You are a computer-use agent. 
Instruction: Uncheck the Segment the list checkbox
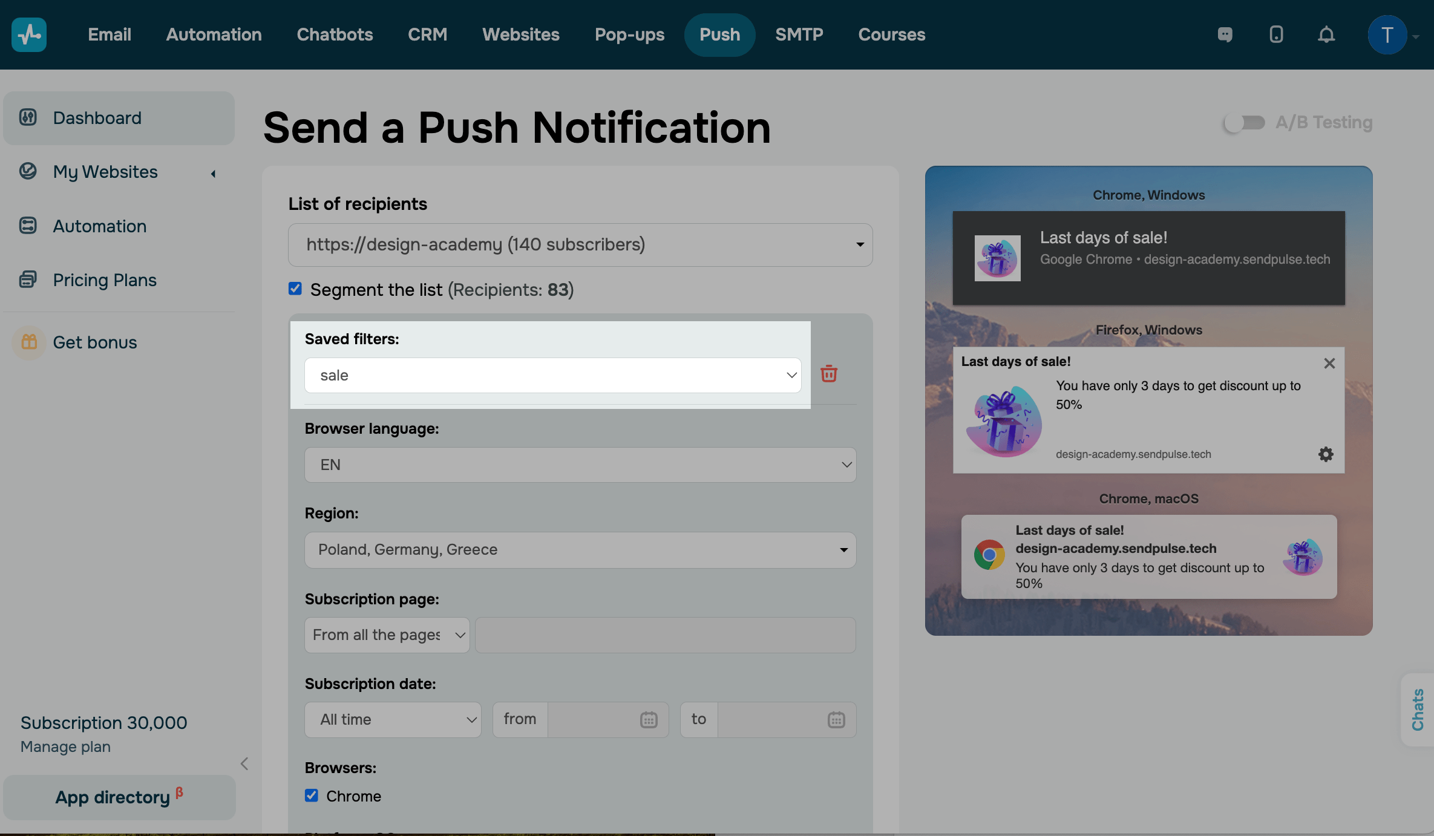tap(295, 289)
